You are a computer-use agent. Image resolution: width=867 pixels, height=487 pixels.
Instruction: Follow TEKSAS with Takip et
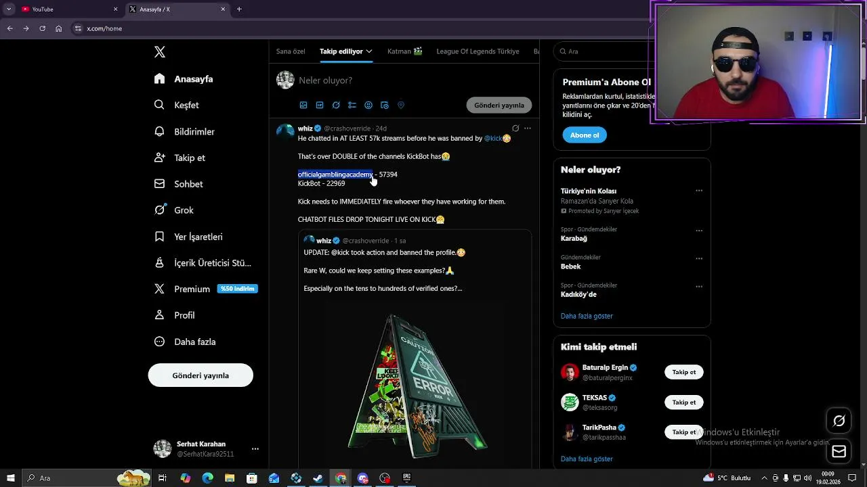(x=684, y=402)
